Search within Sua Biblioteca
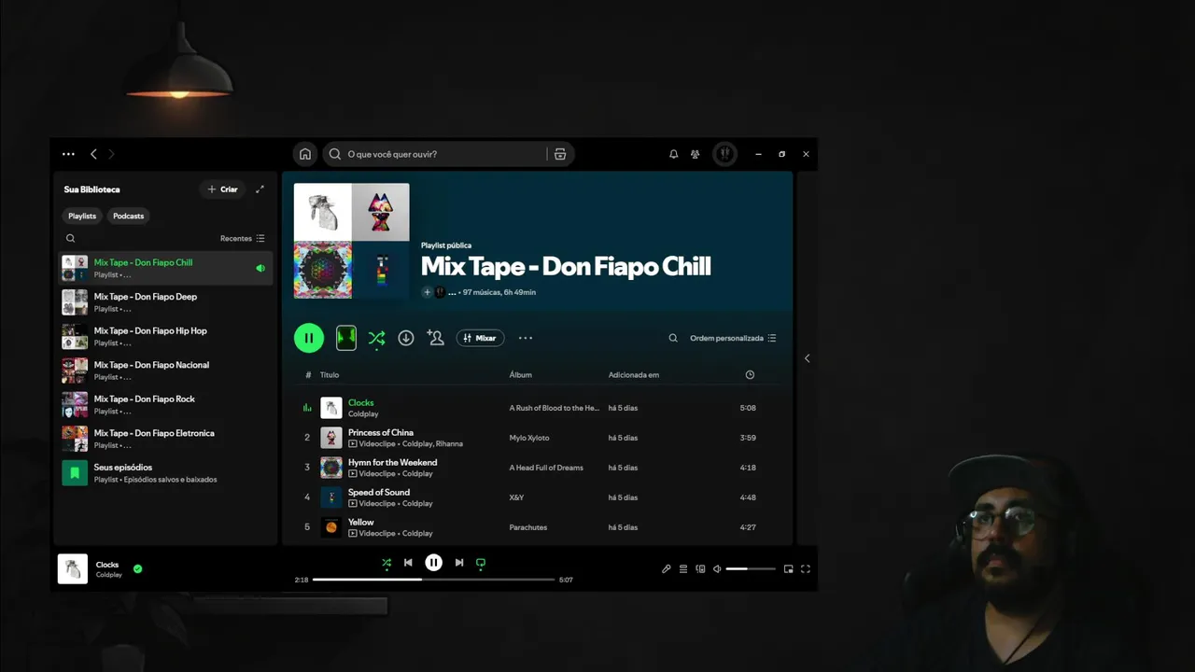Image resolution: width=1195 pixels, height=672 pixels. click(x=70, y=239)
